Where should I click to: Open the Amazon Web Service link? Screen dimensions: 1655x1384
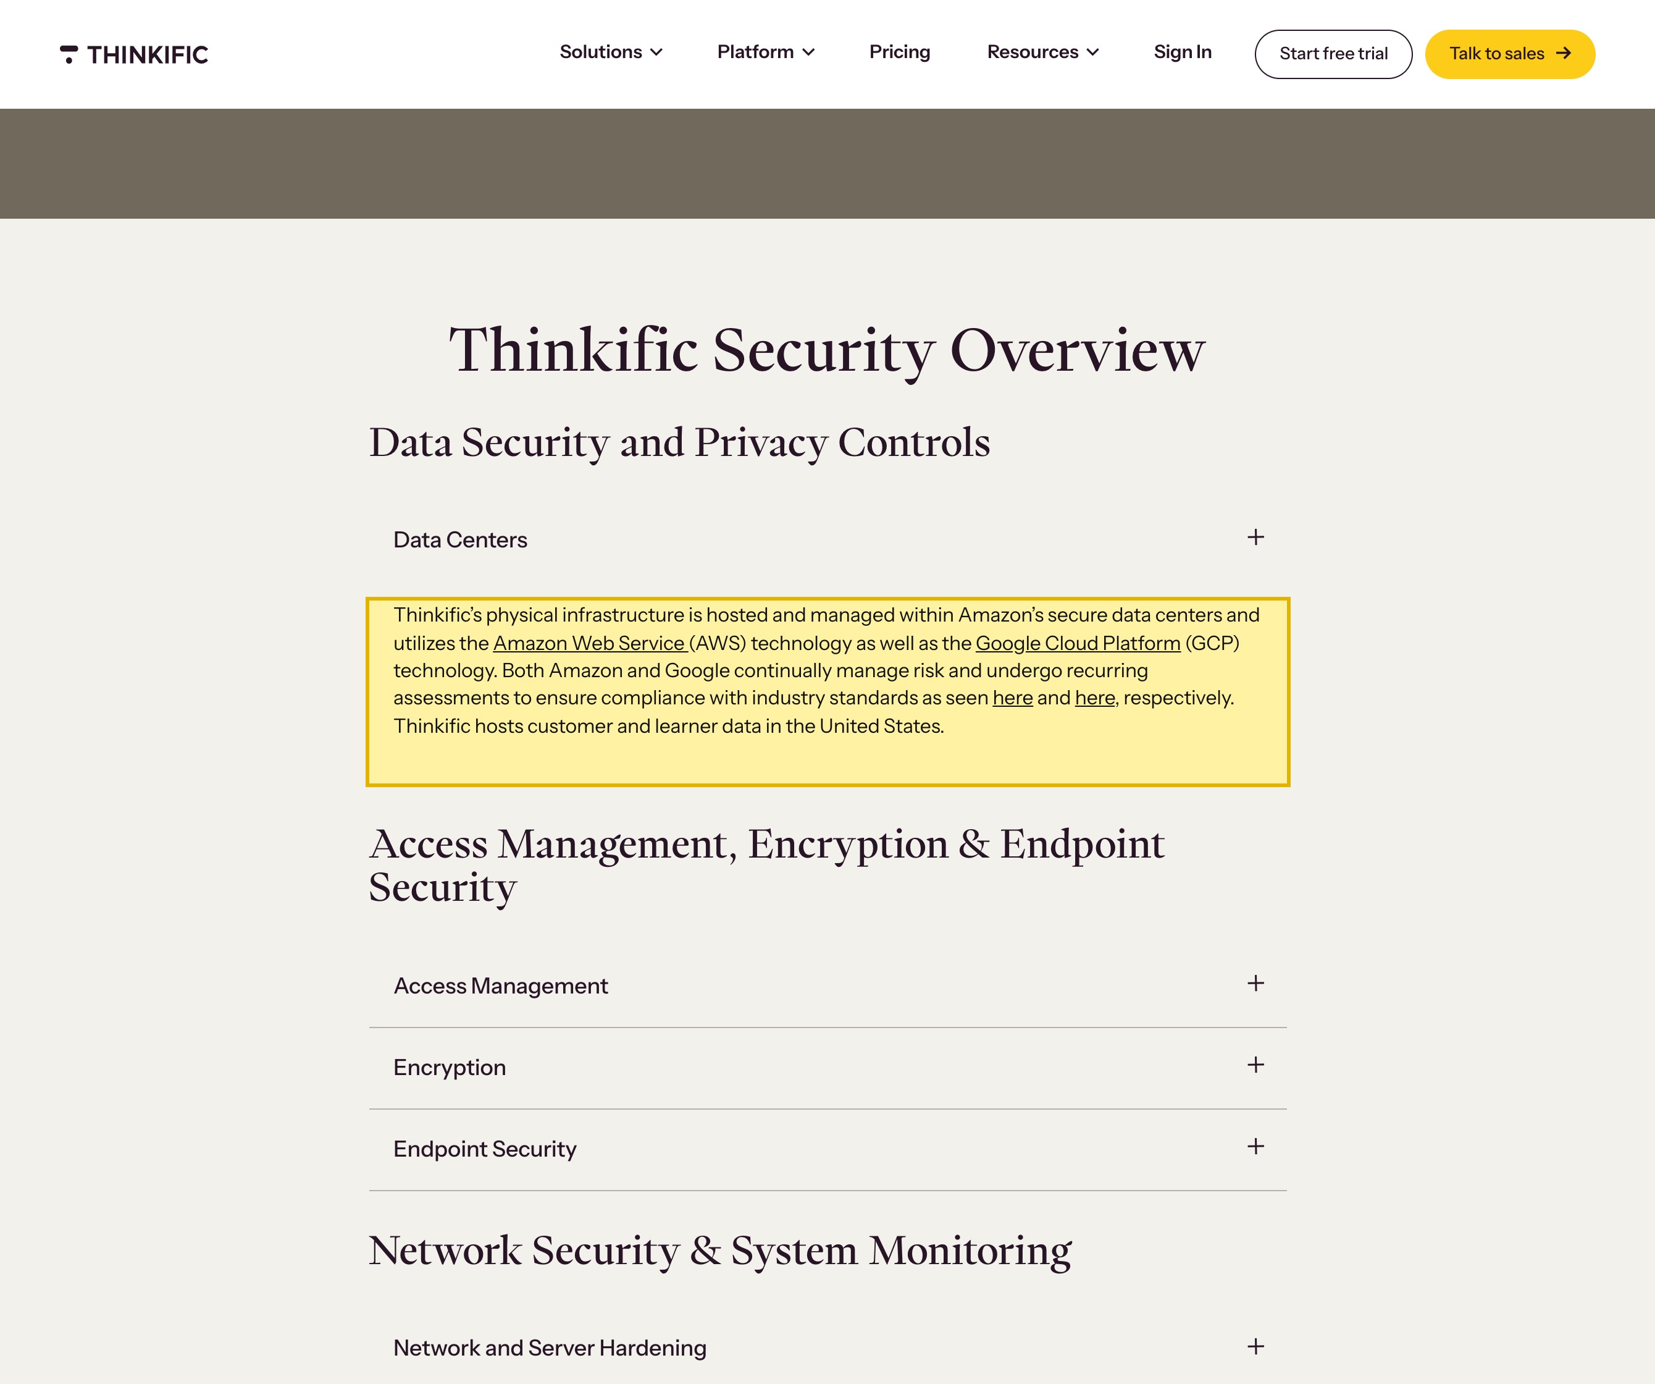[x=590, y=644]
